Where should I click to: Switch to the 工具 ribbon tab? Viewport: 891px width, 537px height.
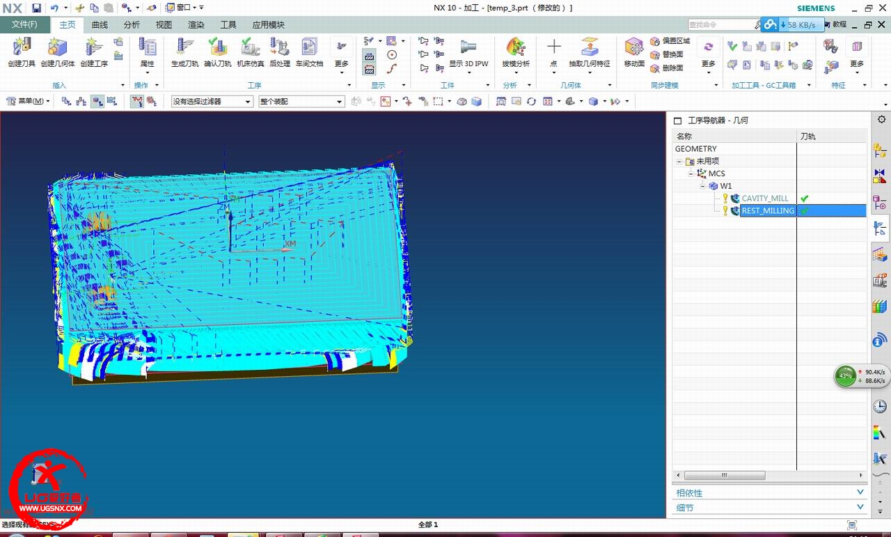[x=228, y=24]
